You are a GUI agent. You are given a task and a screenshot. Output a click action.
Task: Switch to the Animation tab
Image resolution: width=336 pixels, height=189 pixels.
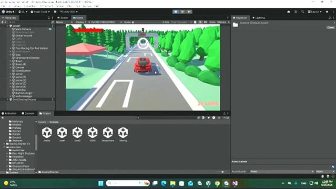click(9, 114)
